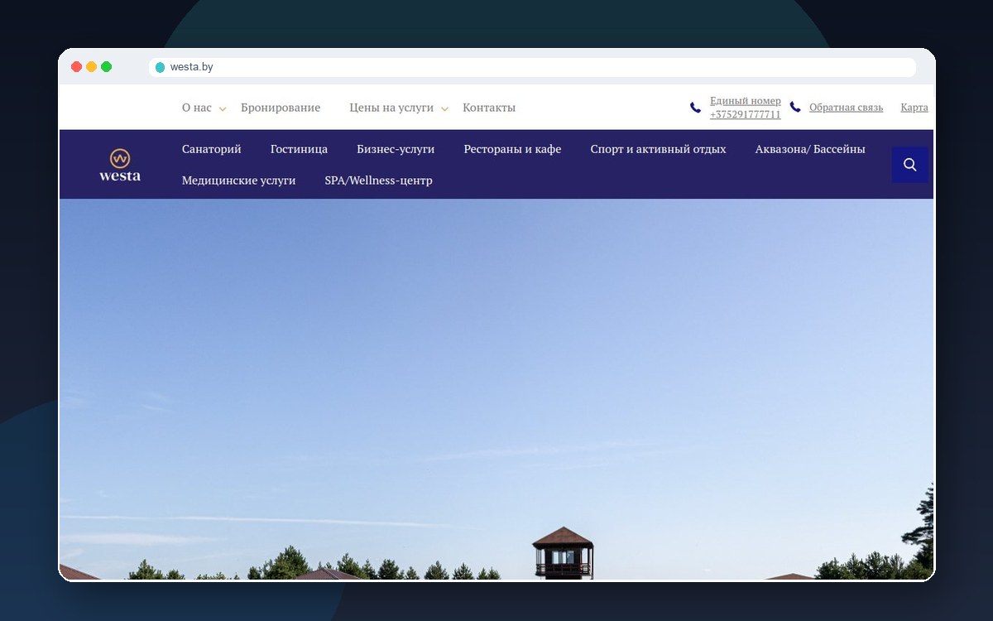Click phone icon beside Единый номер
The image size is (993, 621).
pyautogui.click(x=695, y=108)
